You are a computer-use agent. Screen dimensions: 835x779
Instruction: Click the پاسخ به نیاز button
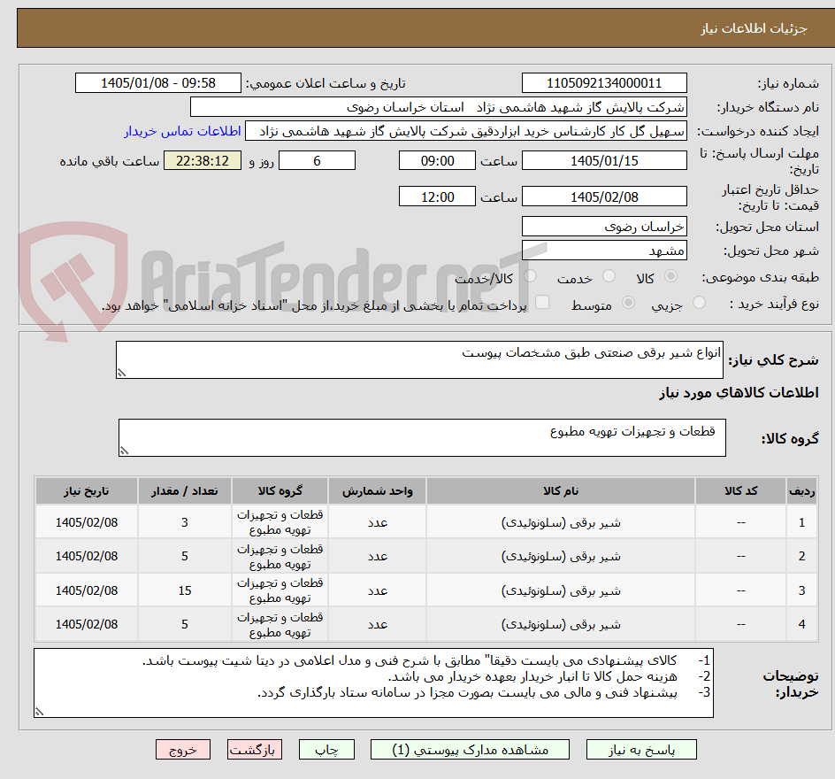pyautogui.click(x=641, y=750)
